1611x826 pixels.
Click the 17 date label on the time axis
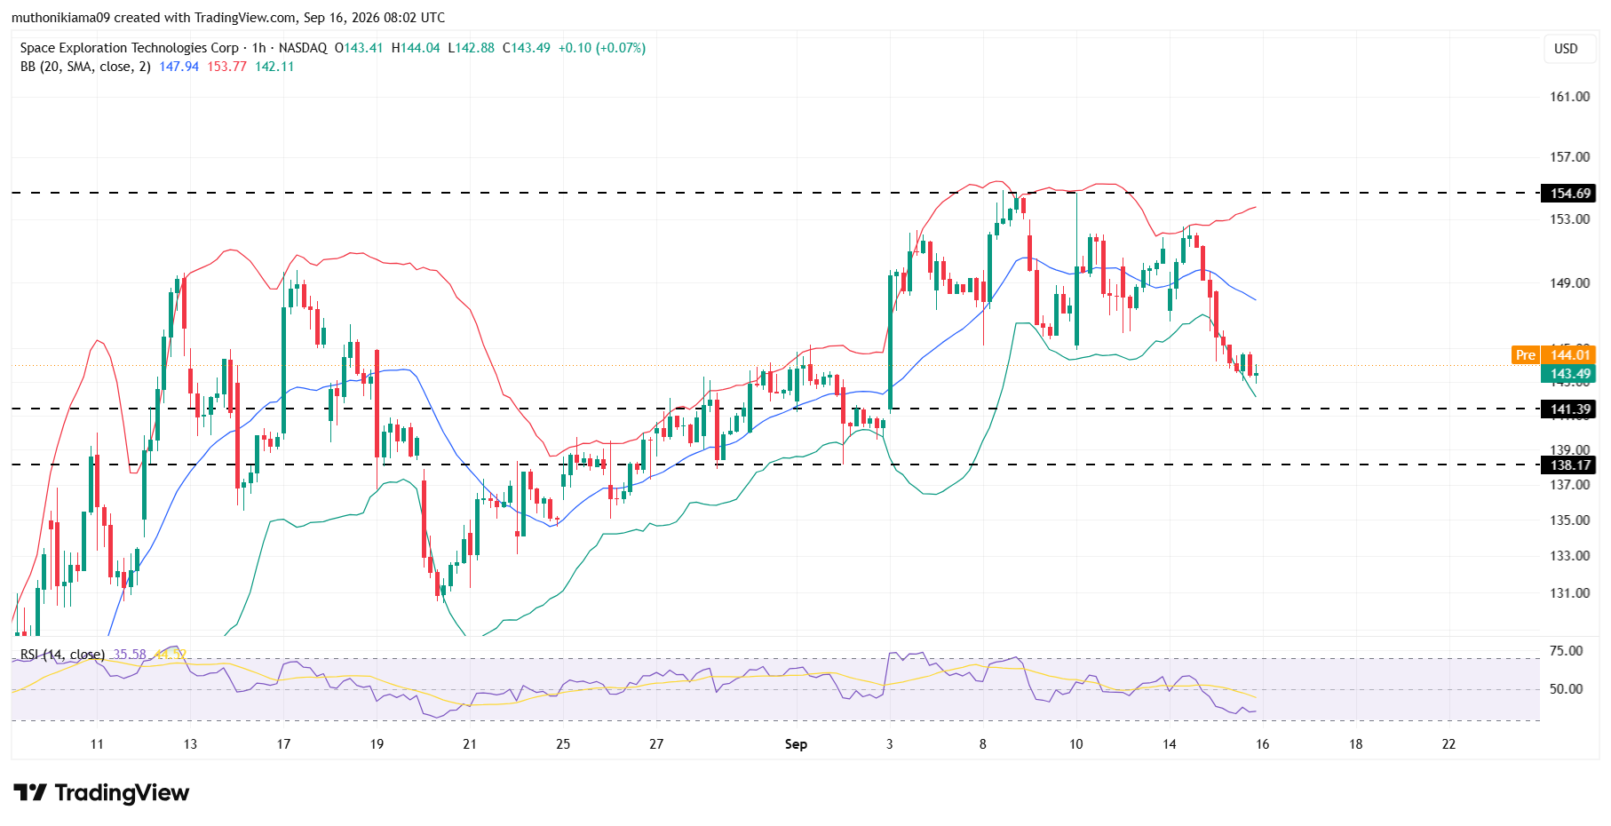tap(283, 744)
